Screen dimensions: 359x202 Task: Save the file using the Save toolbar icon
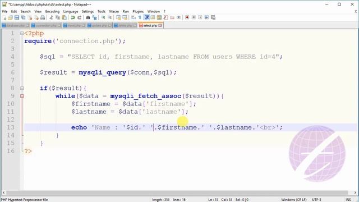(17, 17)
